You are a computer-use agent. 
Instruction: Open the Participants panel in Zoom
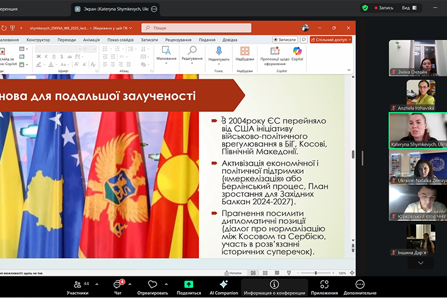pos(77,287)
